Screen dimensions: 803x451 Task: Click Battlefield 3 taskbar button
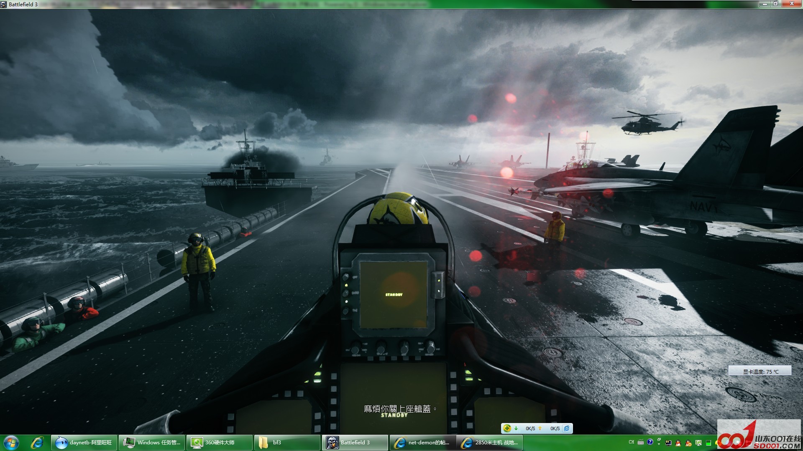click(355, 442)
